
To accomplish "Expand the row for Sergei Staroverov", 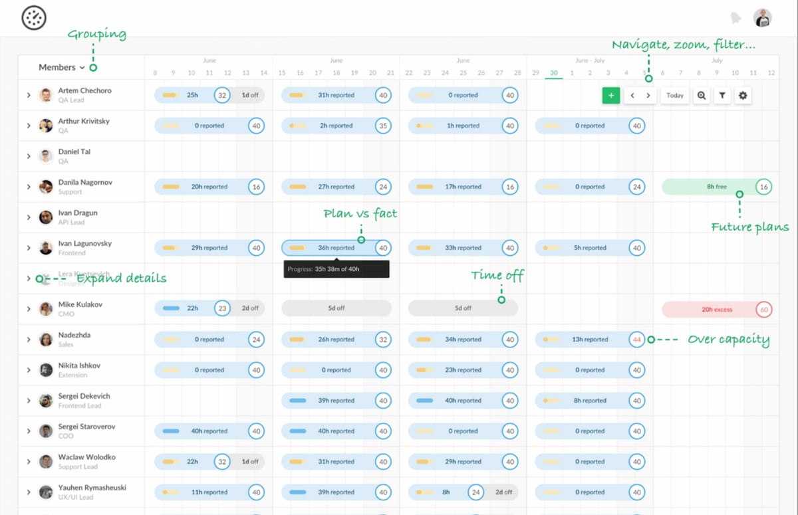I will [x=28, y=431].
